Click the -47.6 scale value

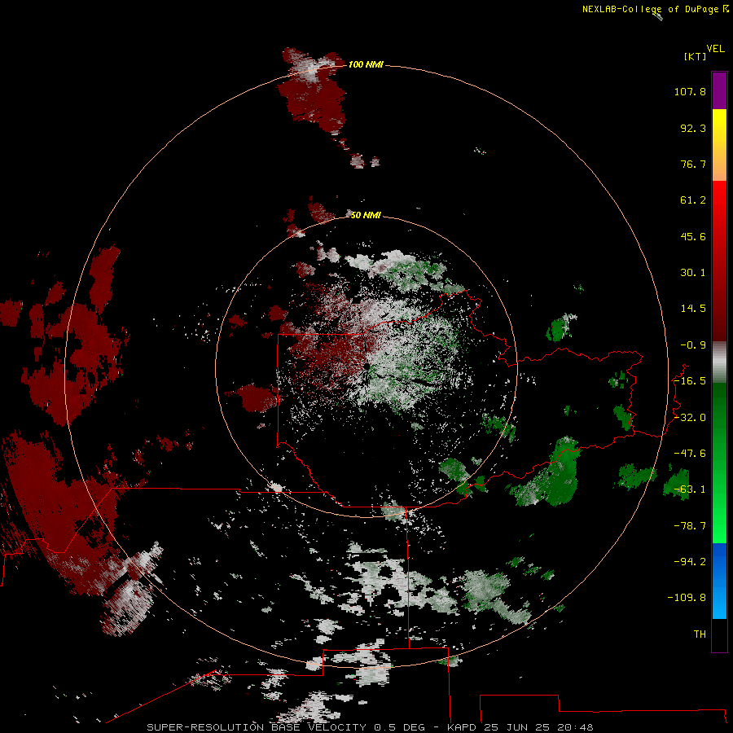click(690, 454)
